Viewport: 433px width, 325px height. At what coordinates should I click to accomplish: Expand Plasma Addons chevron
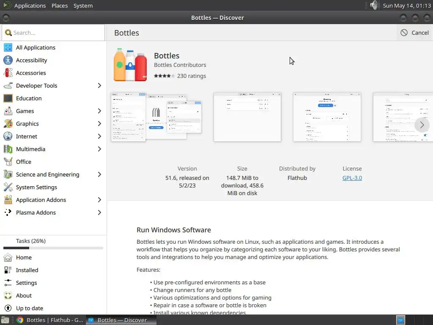[x=99, y=212]
